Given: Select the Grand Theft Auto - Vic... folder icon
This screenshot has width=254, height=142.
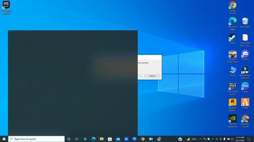Looking at the screenshot, I should click(x=245, y=40).
